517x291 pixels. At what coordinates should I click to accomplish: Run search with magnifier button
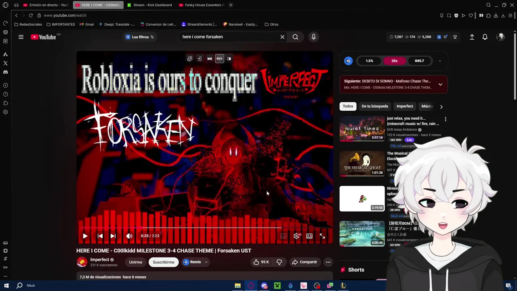295,37
